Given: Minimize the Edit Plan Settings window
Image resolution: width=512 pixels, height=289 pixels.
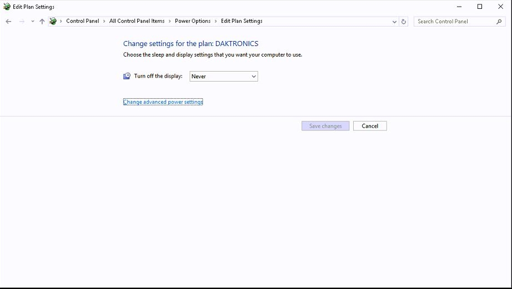Looking at the screenshot, I should pyautogui.click(x=459, y=7).
